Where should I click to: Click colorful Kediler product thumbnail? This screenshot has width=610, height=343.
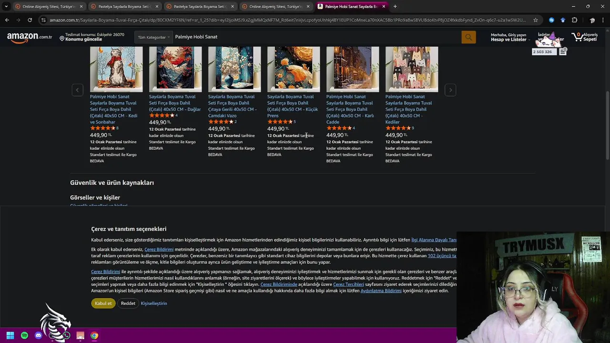pos(412,69)
